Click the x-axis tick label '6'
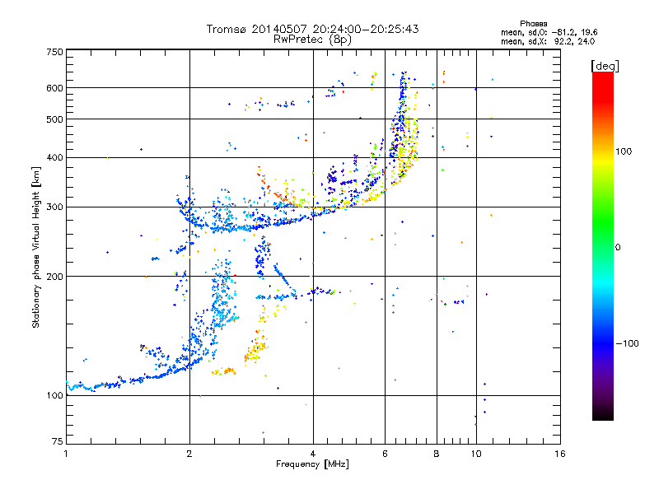The image size is (659, 494). 385,454
